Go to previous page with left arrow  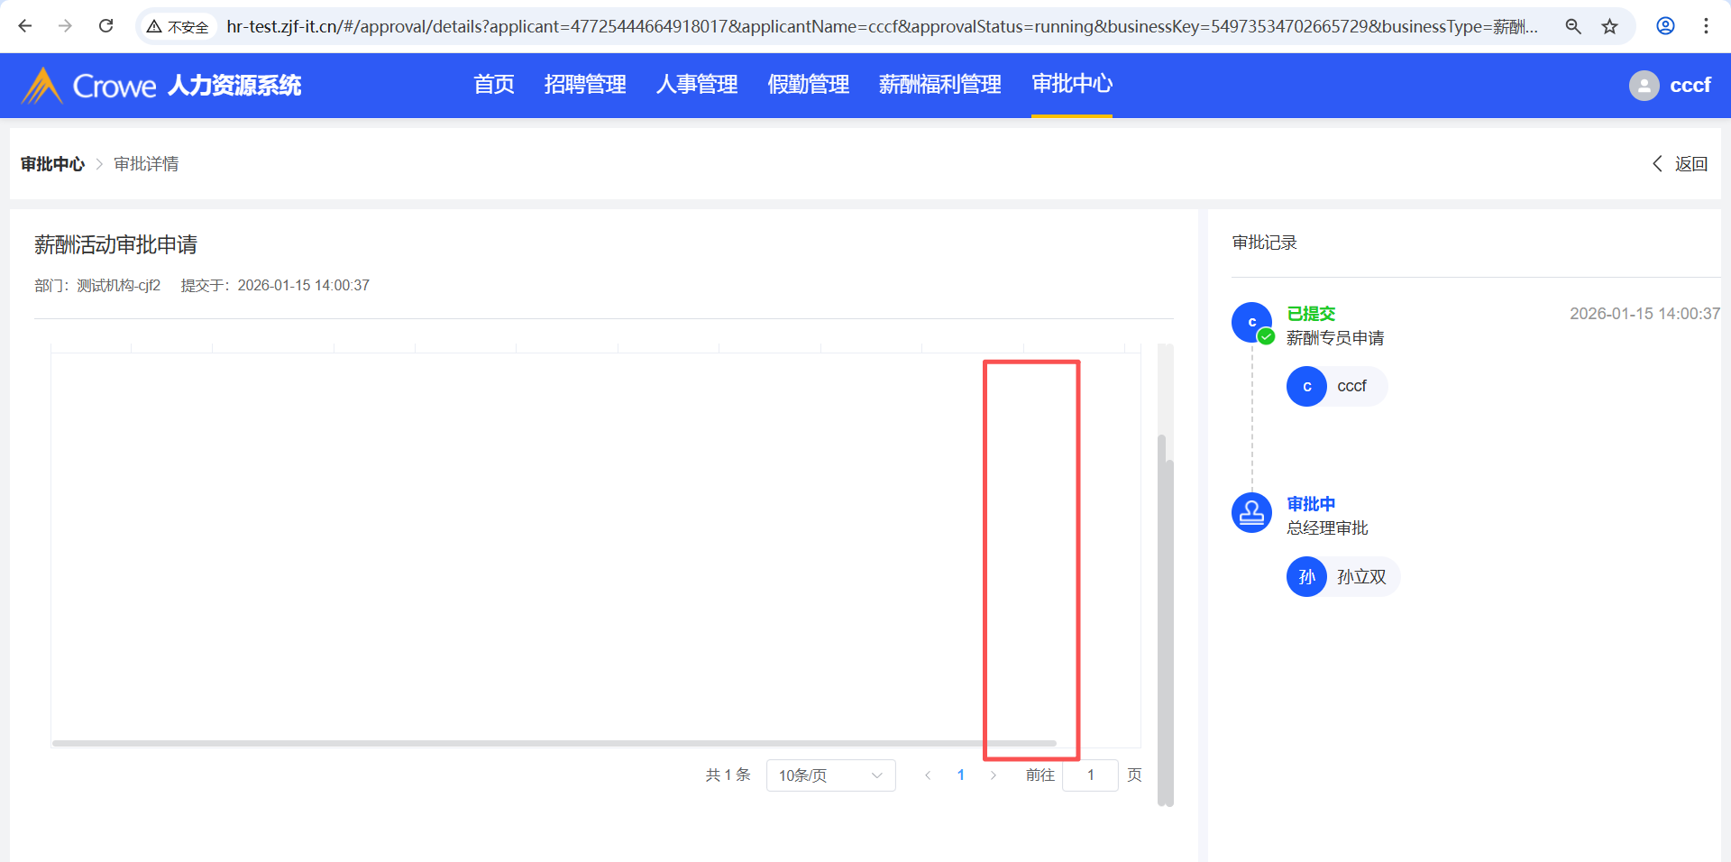[928, 775]
